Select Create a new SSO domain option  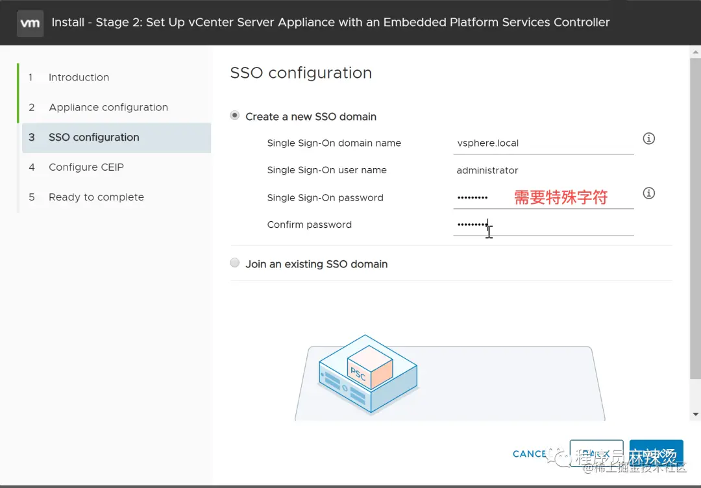click(235, 116)
